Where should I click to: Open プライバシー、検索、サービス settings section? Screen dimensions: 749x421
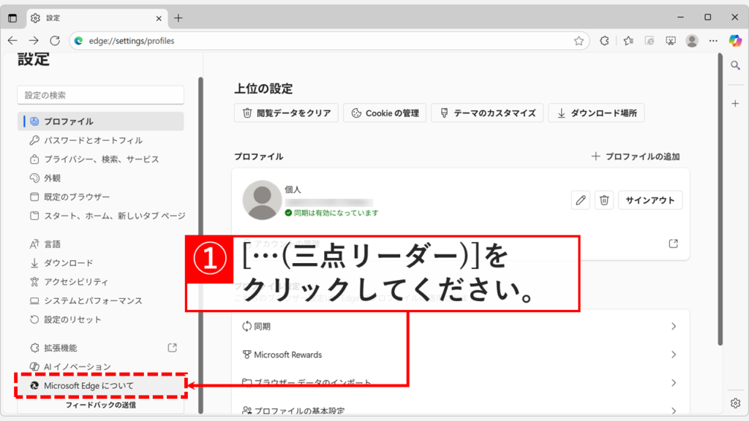[x=101, y=159]
